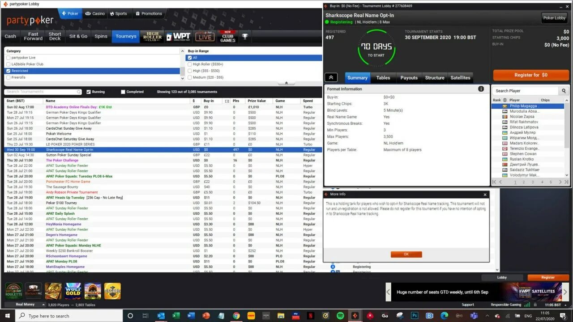Open the High Roller Club section
The image size is (573, 322).
152,37
